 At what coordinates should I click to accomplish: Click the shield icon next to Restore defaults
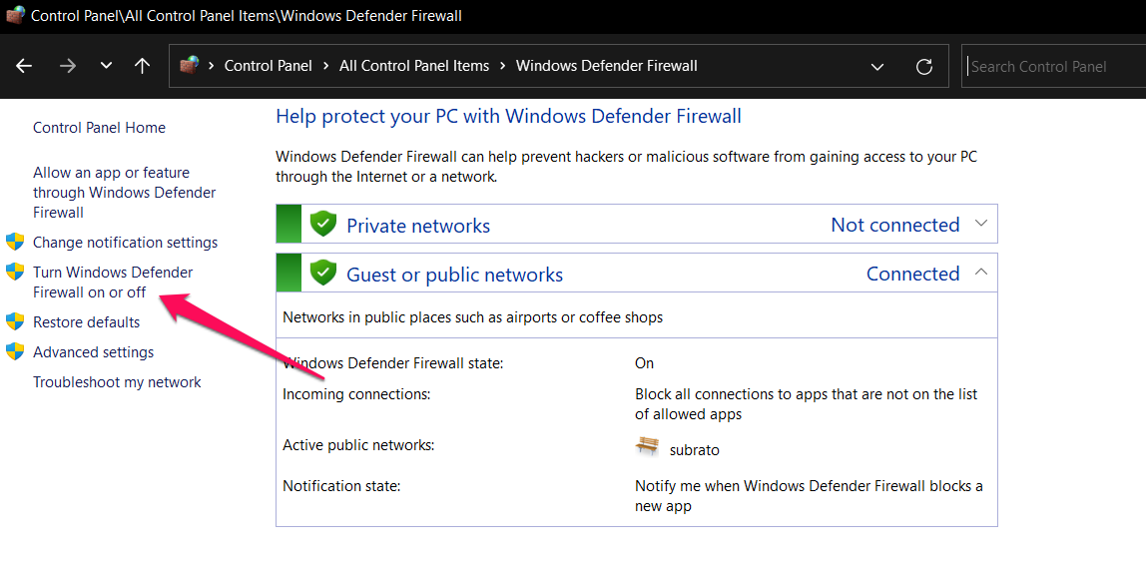(14, 321)
